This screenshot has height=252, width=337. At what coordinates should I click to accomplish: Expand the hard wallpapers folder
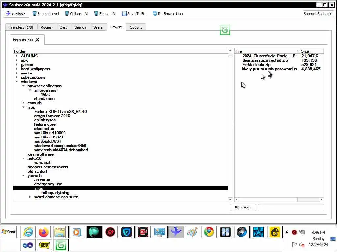click(x=17, y=69)
